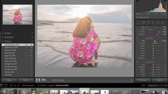Expand the Presets panel
168x94 pixels.
tap(3, 33)
